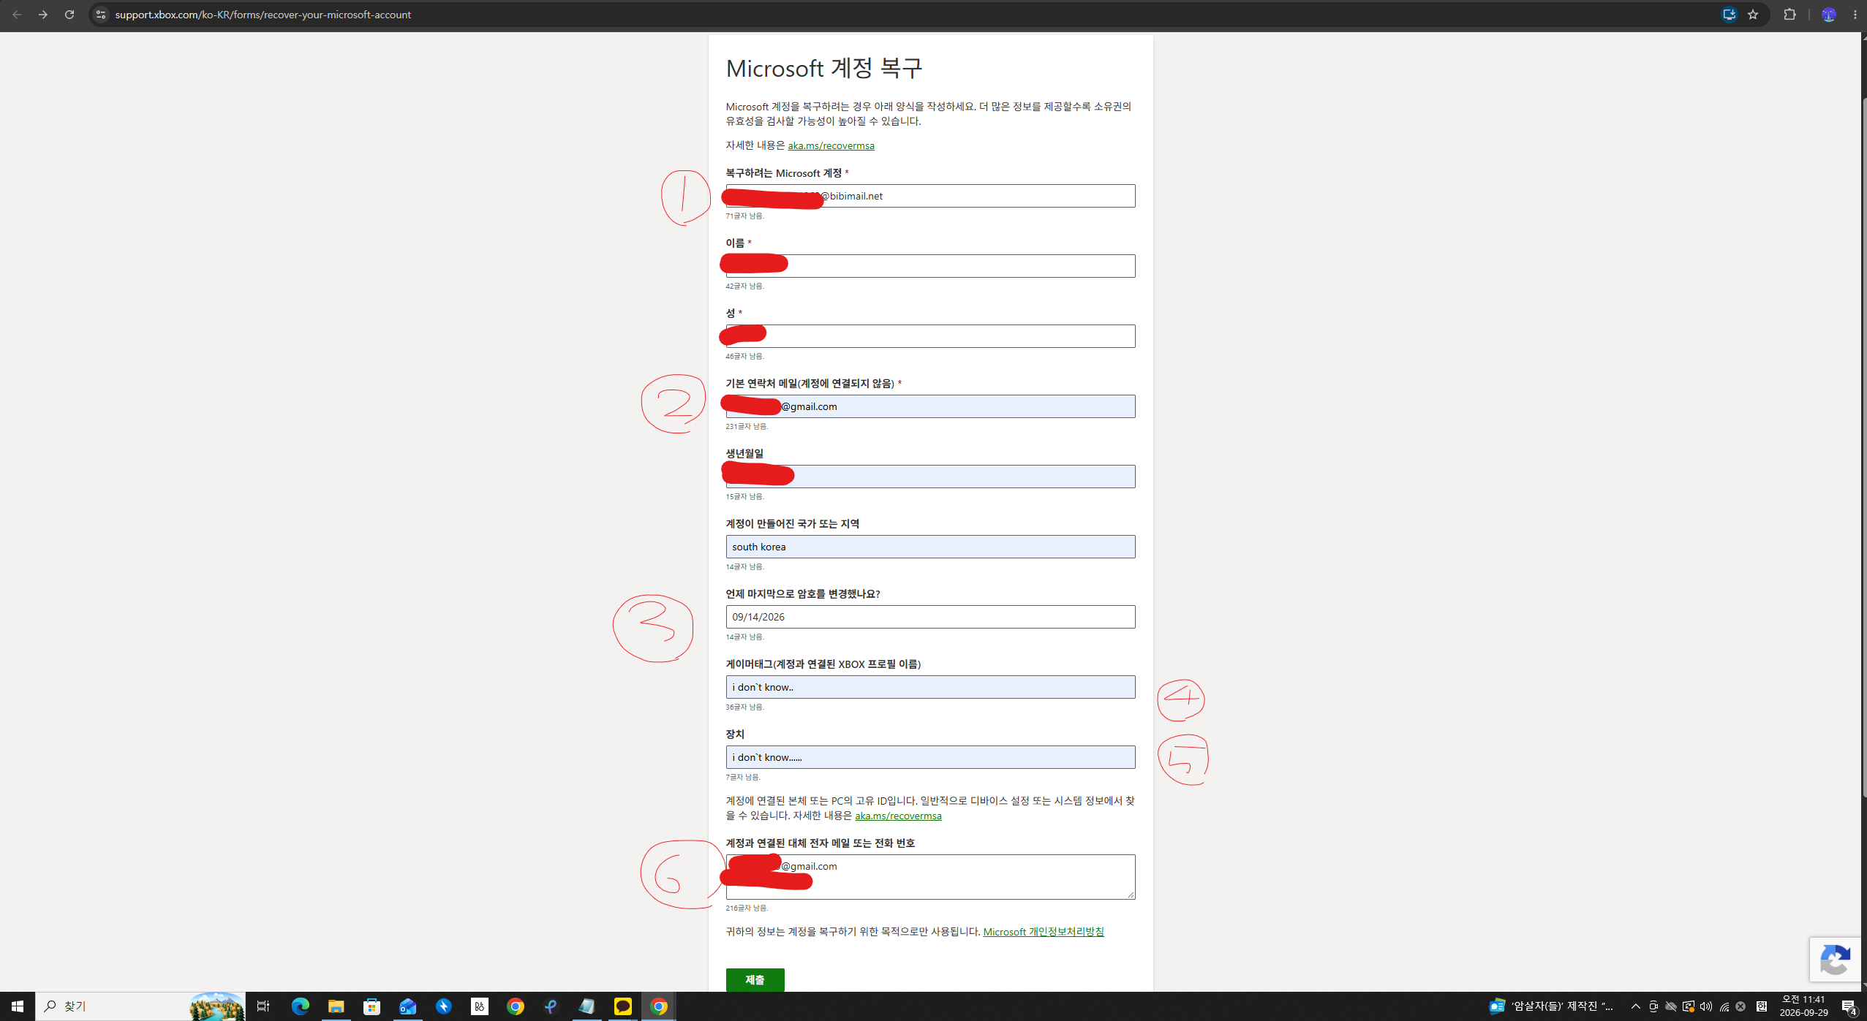Open the notification center icon
1867x1021 pixels.
[x=1849, y=1007]
